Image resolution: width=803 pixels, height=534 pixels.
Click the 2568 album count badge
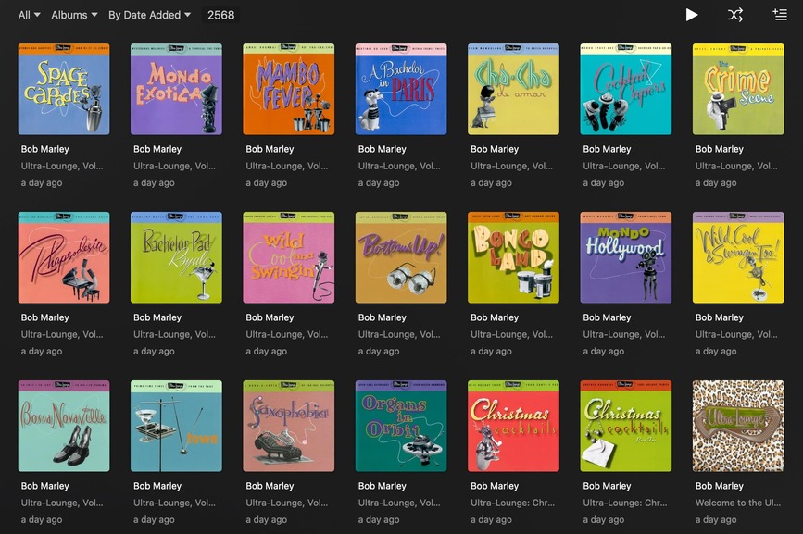click(x=220, y=15)
